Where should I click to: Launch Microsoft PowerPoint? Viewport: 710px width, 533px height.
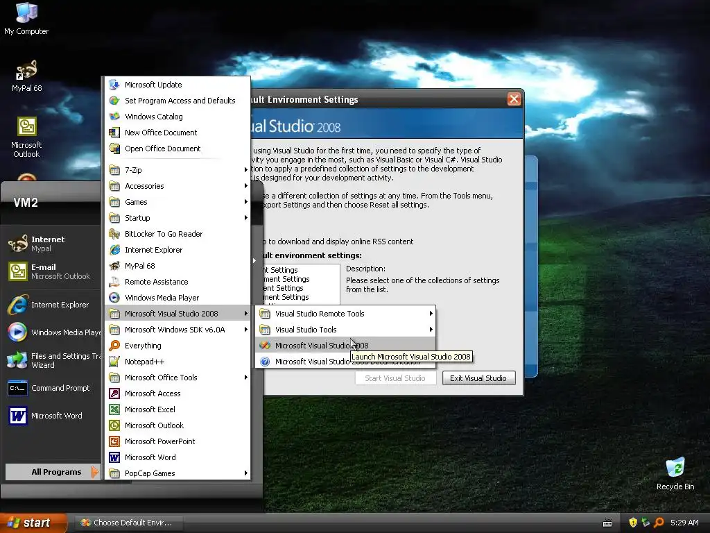177,441
